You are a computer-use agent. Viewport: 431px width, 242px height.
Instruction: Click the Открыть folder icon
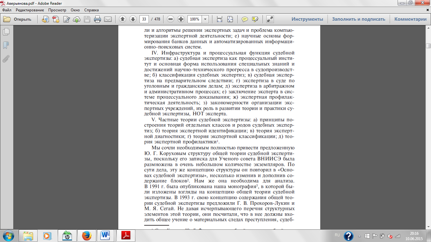(7, 19)
